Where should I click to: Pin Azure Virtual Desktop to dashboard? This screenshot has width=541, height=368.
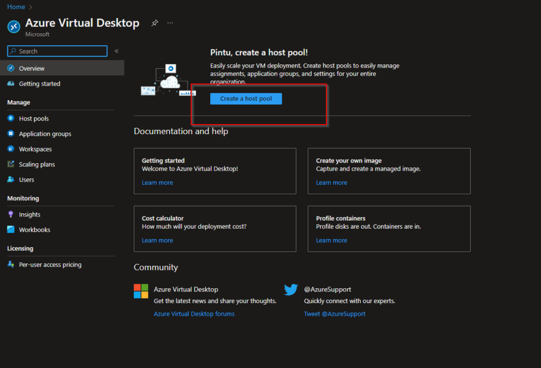coord(155,23)
